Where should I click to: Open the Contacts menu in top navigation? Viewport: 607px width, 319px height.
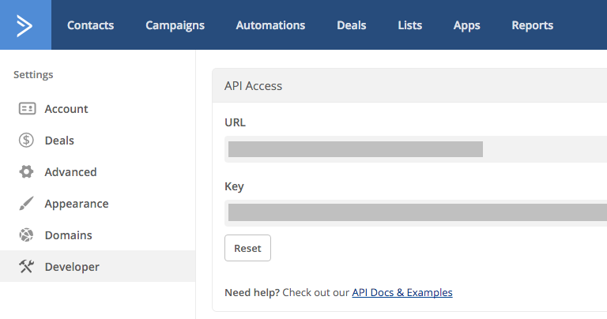90,25
